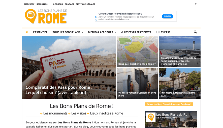Screen dimensions: 223x128
Task: Open the Facebook icon in top bar
Action: tap(196, 4)
